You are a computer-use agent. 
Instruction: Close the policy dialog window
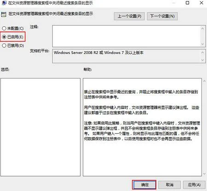point(201,3)
